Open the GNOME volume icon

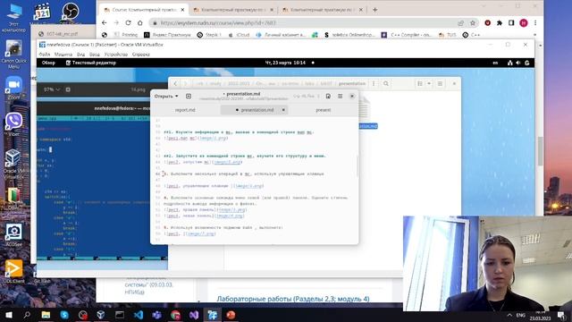518,63
